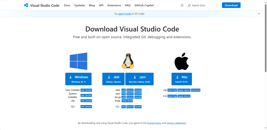Viewport: 267px width, 130px height.
Task: Select x64 for Linux .tar.gz row
Action: click(x=124, y=97)
